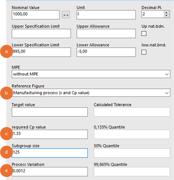174x180 pixels.
Task: Enable the Up nat.bdn. checkbox
Action: 144,33
